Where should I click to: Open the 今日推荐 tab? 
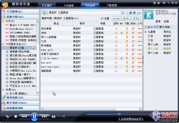[x=68, y=5]
